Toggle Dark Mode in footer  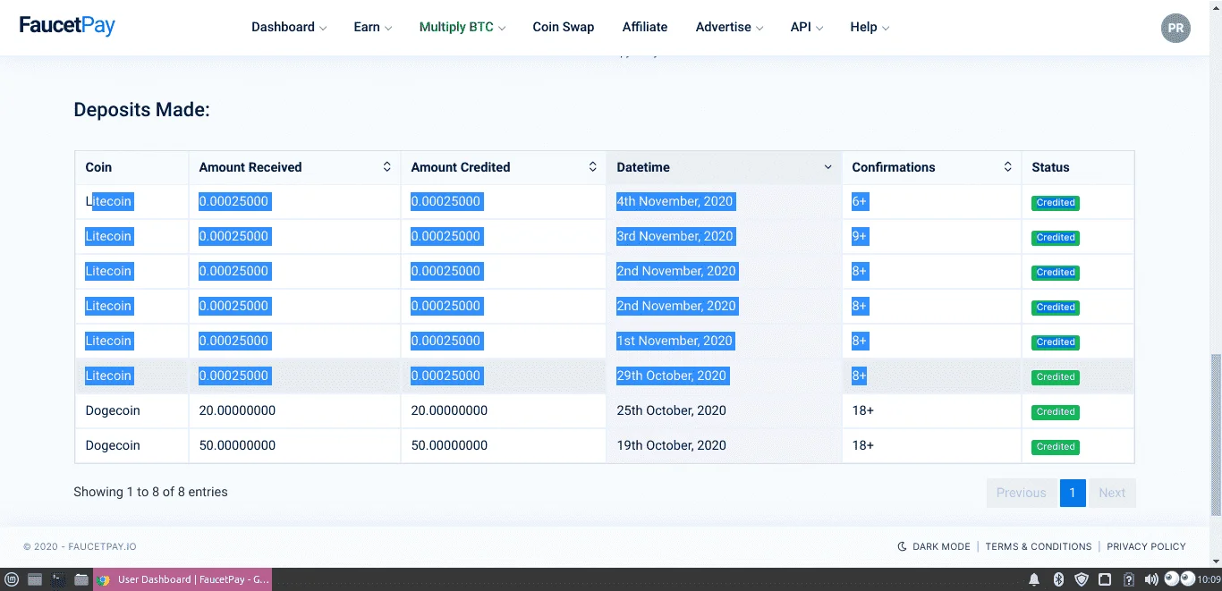click(934, 546)
